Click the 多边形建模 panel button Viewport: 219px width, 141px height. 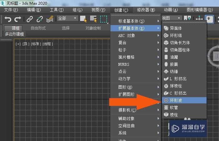coord(14,34)
